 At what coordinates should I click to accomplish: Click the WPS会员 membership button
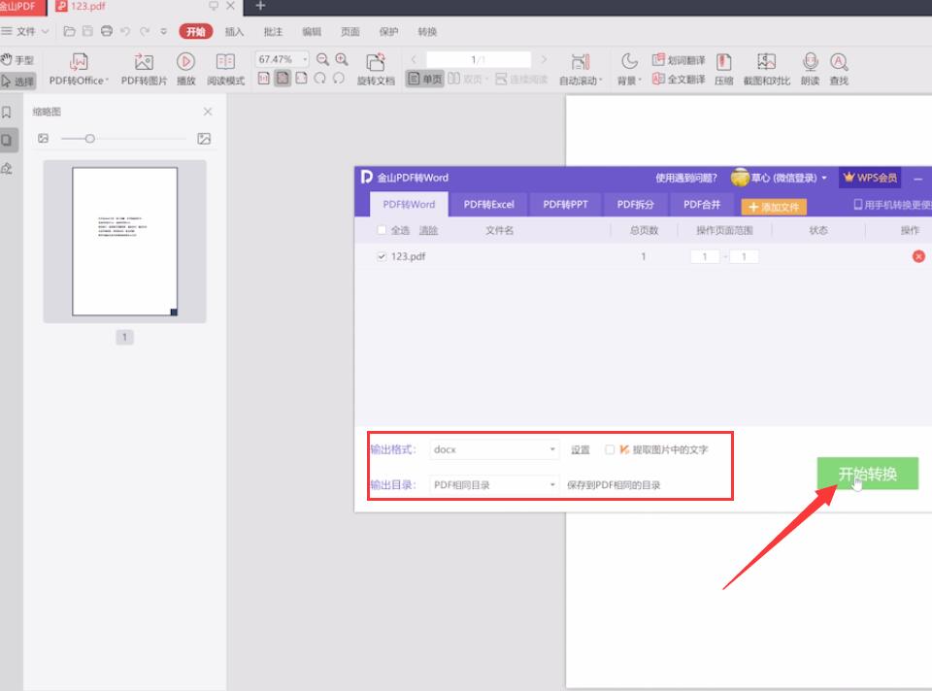[x=870, y=177]
